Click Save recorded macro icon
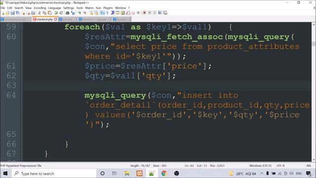This screenshot has width=316, height=178. tap(165, 13)
